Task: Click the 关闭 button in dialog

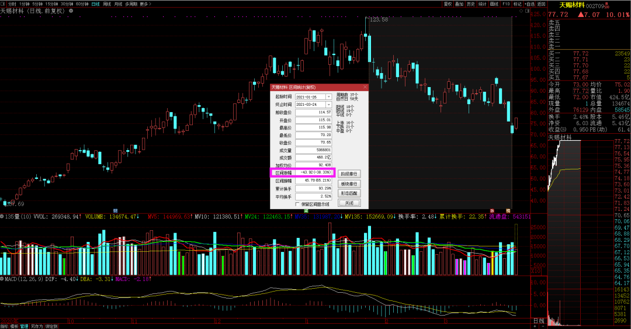Action: pos(349,203)
